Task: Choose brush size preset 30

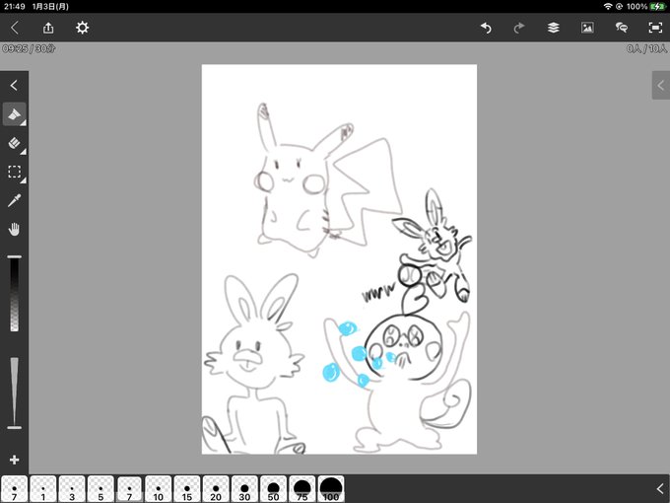Action: 244,489
